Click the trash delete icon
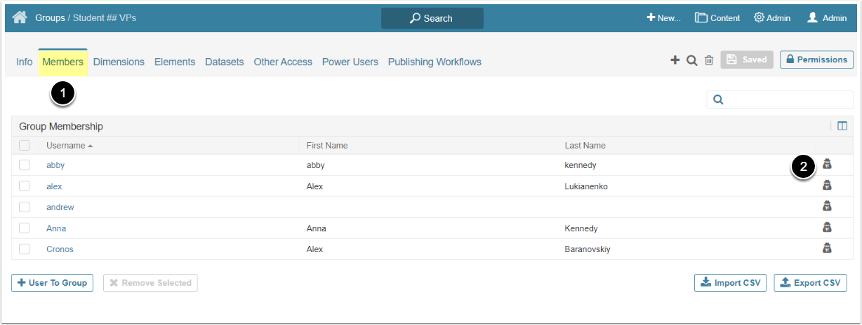 pyautogui.click(x=709, y=60)
